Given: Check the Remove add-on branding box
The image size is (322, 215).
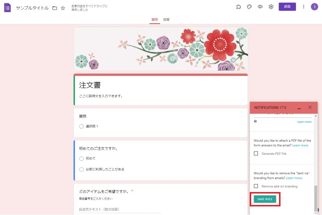Looking at the screenshot, I should [x=256, y=186].
